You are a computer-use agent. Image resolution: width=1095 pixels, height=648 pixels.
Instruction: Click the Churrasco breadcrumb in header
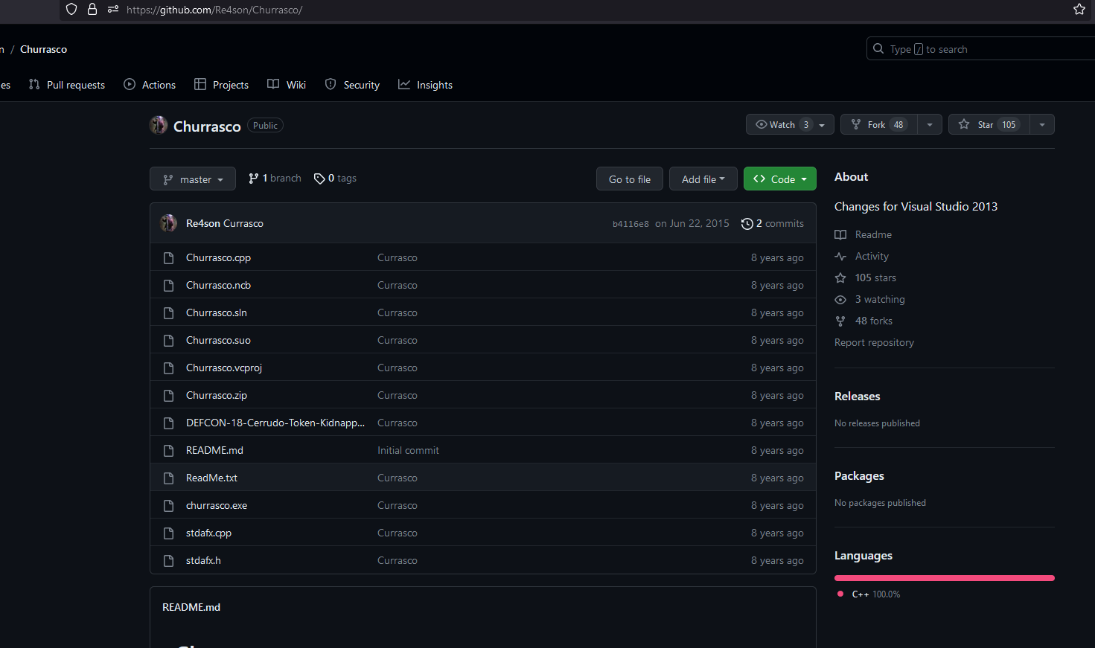pos(43,49)
